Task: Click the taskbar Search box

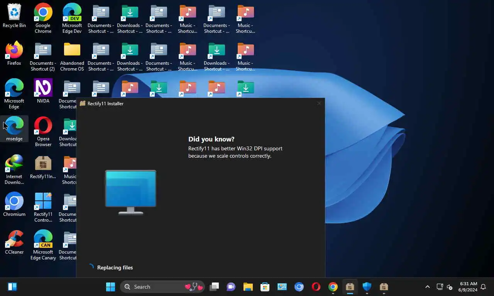Action: (162, 287)
